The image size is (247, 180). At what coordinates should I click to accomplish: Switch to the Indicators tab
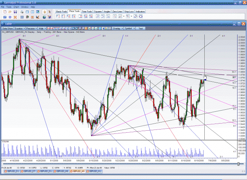coord(140,11)
